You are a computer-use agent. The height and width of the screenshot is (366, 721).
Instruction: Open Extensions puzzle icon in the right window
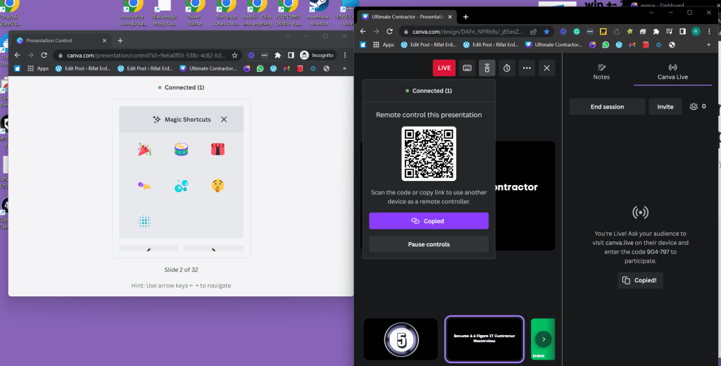coord(656,31)
